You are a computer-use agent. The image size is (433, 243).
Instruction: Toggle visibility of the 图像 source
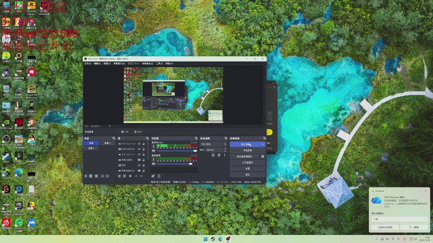(139, 165)
